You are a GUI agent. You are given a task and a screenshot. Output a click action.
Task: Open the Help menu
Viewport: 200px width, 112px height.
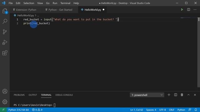pos(76,3)
